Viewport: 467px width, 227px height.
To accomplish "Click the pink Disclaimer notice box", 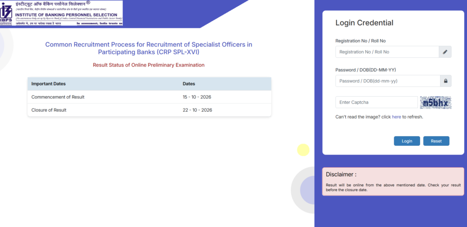I will click(393, 181).
